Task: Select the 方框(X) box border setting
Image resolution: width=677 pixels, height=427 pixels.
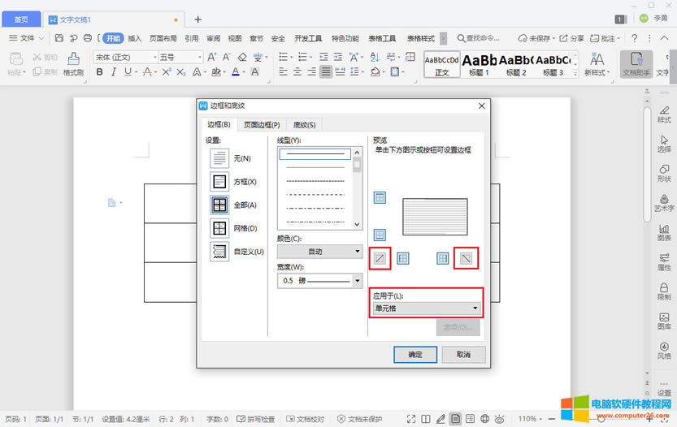Action: [219, 182]
